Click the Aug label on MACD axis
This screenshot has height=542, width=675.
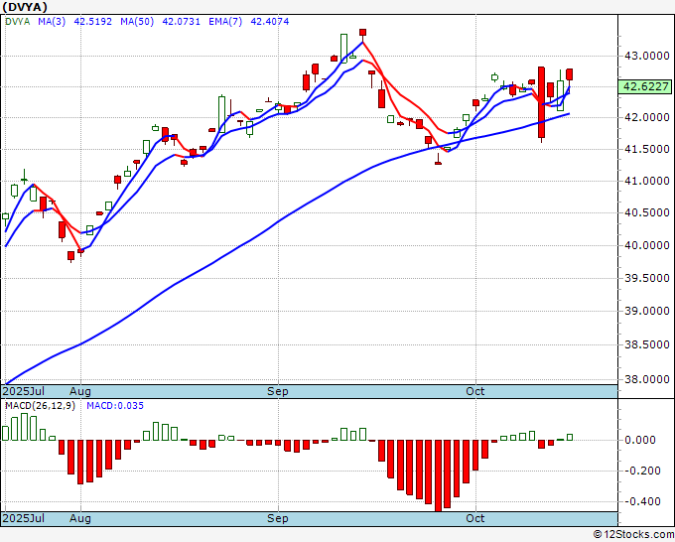point(80,518)
